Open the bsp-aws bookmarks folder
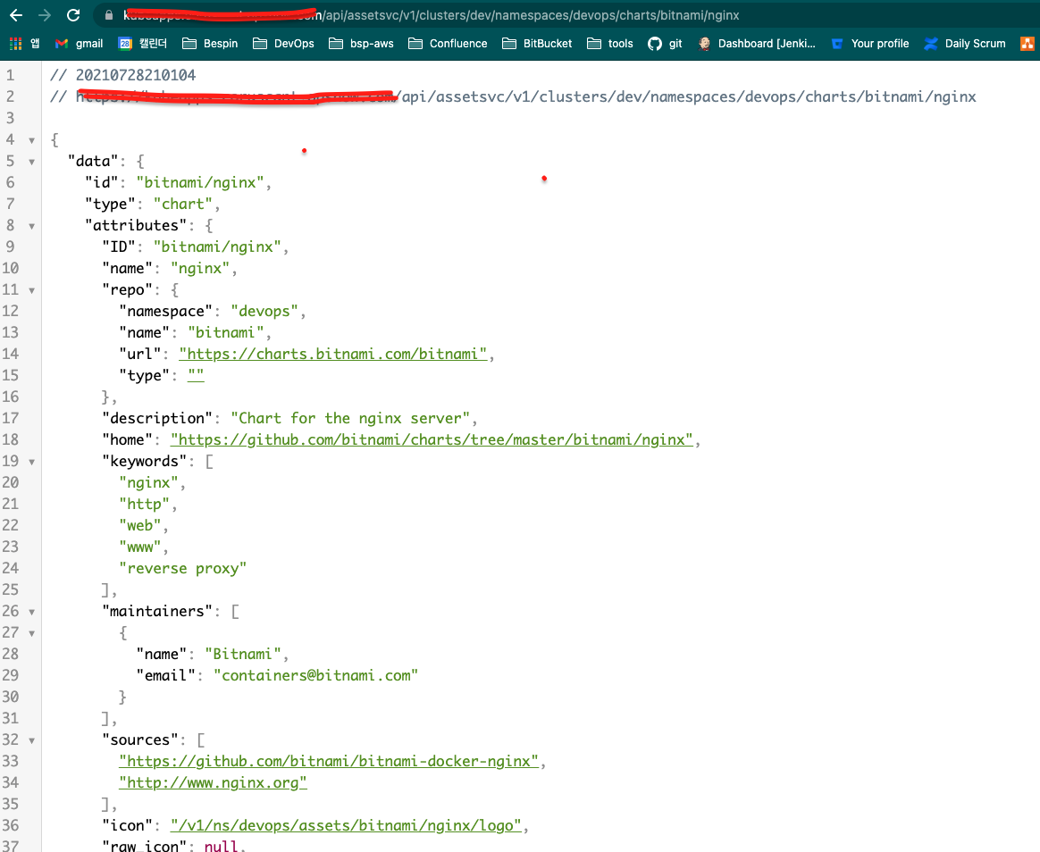This screenshot has height=852, width=1040. [361, 43]
